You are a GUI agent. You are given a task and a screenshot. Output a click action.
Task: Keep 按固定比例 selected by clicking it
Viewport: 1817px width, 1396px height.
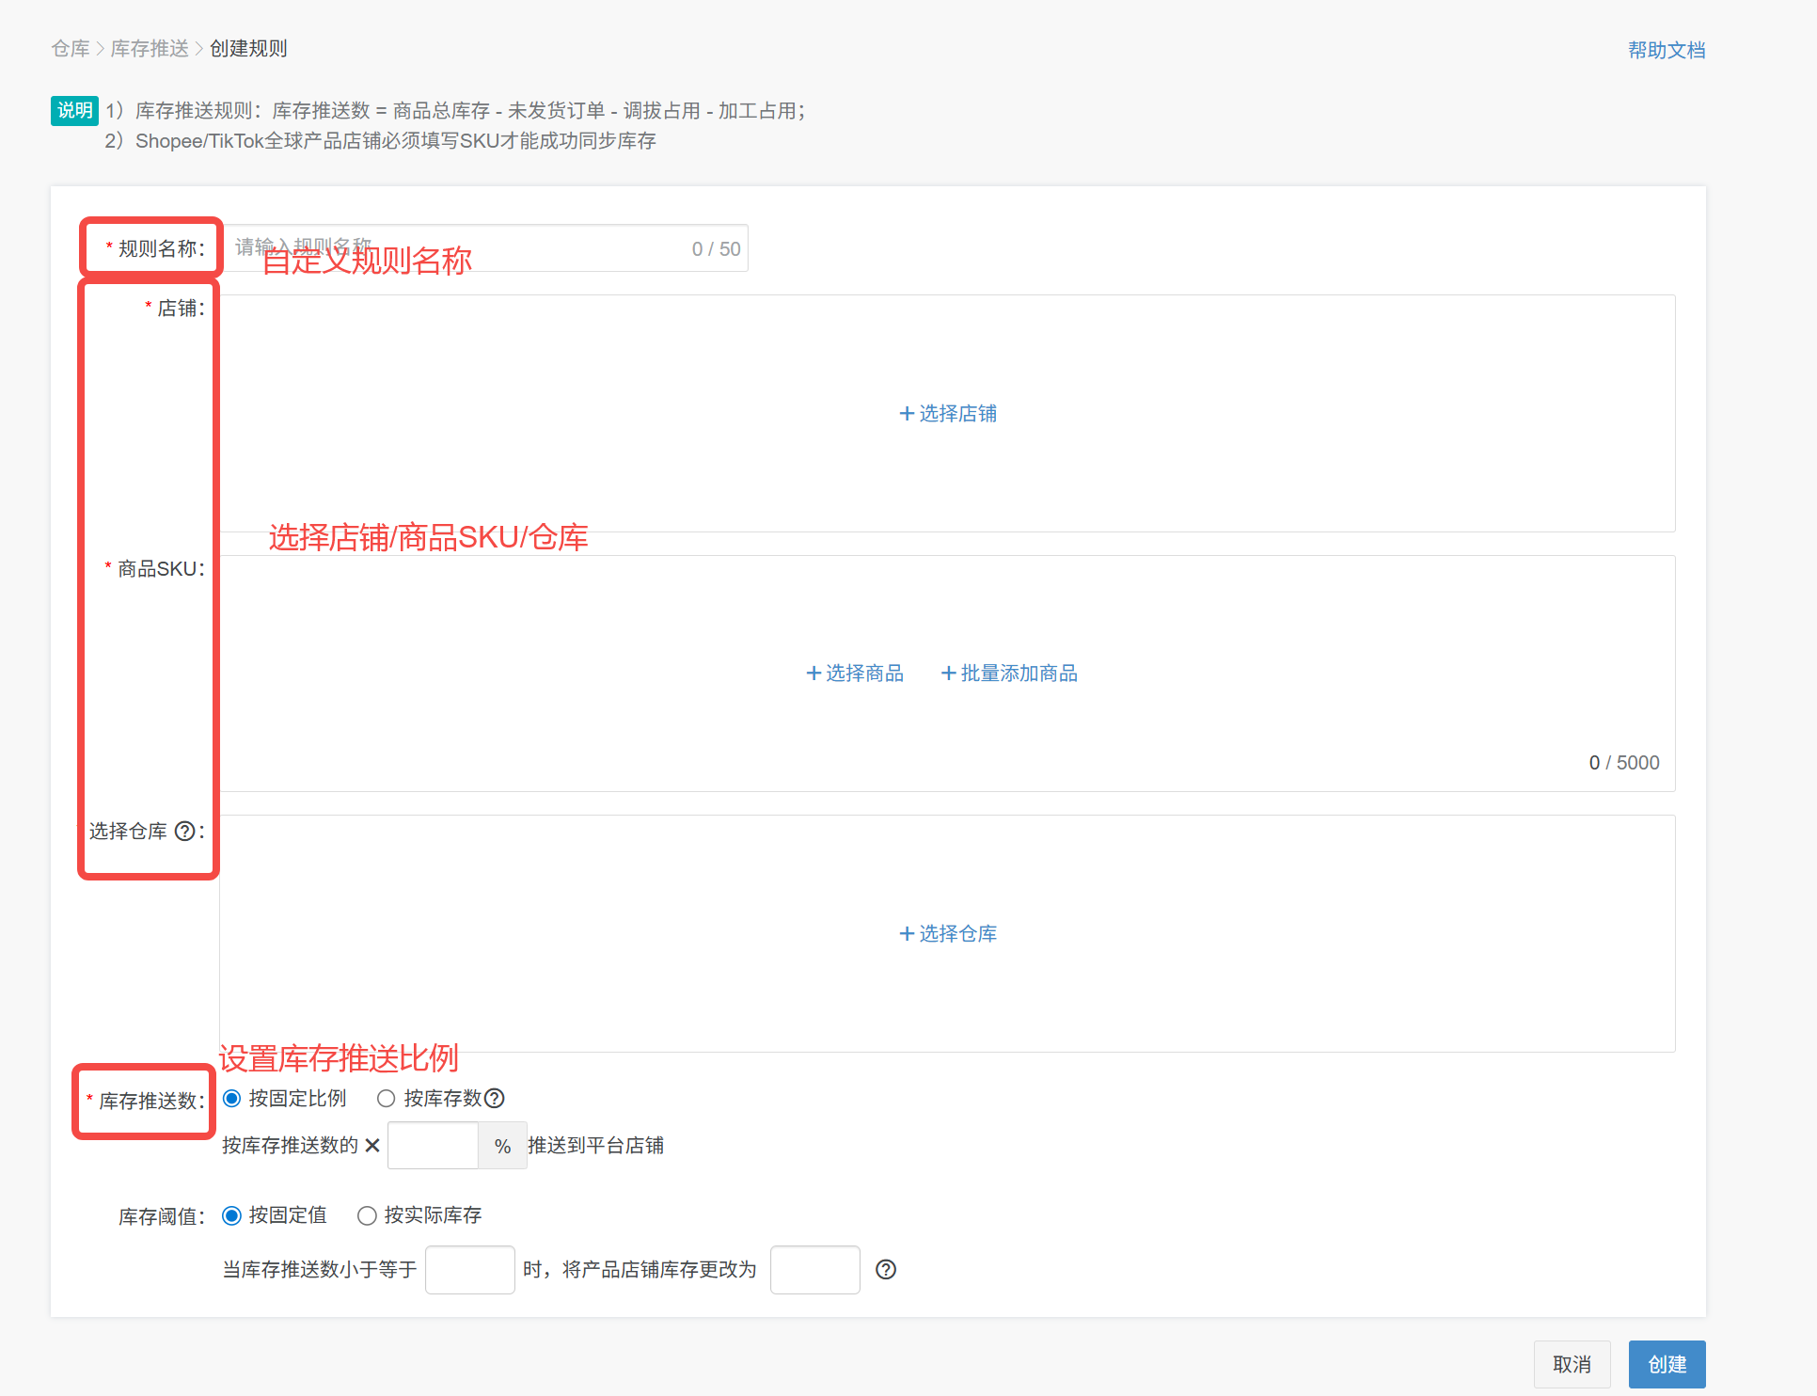(x=231, y=1098)
